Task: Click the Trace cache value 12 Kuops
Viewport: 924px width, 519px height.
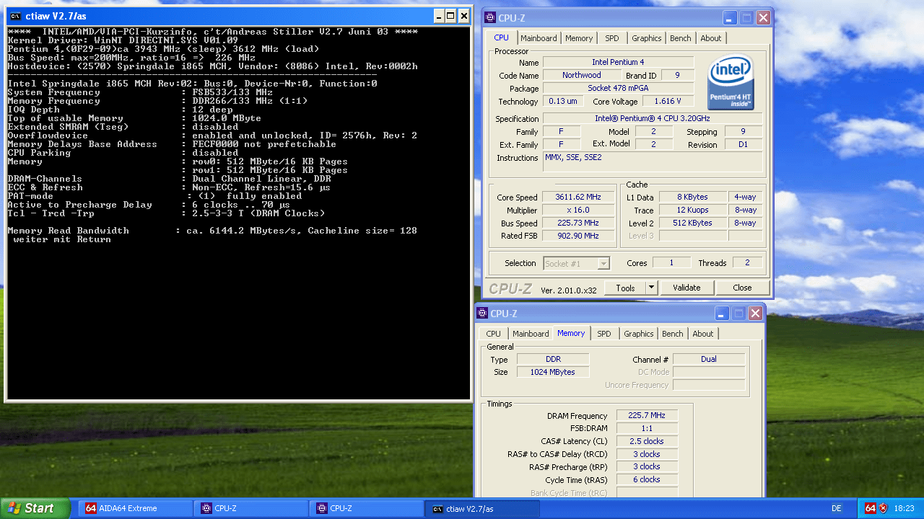Action: tap(692, 210)
